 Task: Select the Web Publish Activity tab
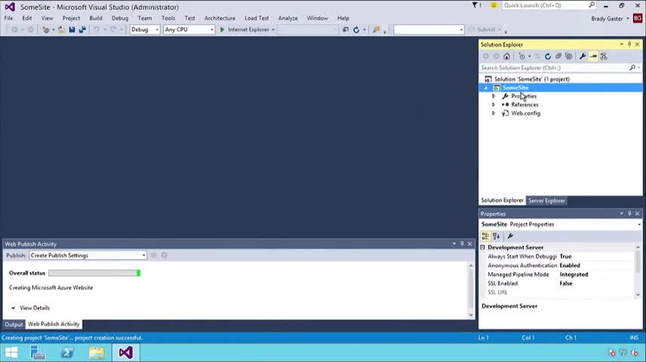pos(54,324)
